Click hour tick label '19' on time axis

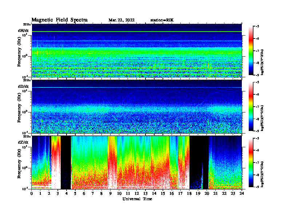tap(198, 194)
